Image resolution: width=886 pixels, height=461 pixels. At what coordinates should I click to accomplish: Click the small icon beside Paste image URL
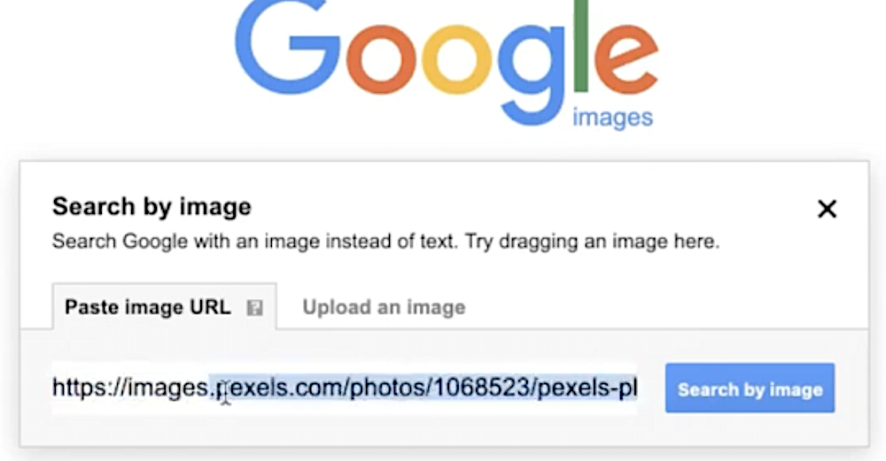pos(255,308)
